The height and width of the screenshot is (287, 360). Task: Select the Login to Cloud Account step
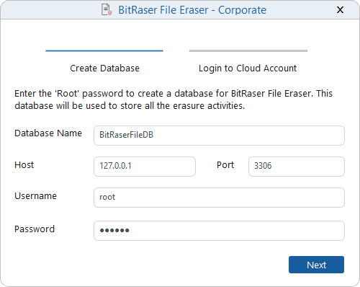click(248, 69)
